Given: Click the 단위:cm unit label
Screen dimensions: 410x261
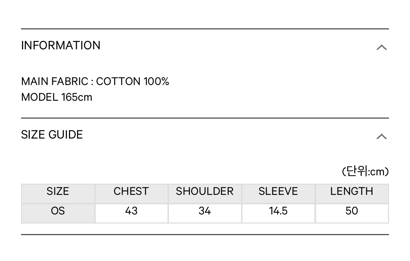Looking at the screenshot, I should pos(365,172).
